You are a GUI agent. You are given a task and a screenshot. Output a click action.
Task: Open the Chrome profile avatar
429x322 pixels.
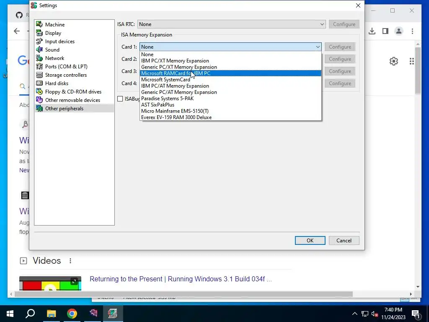[x=399, y=31]
